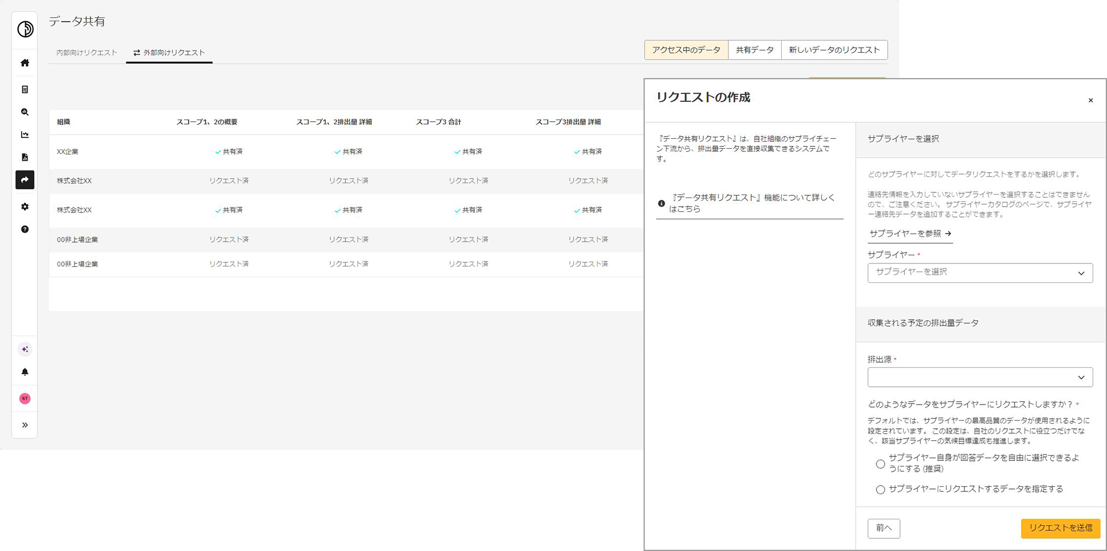Viewport: 1107px width, 551px height.
Task: Switch to 共有データ tab
Action: point(754,50)
